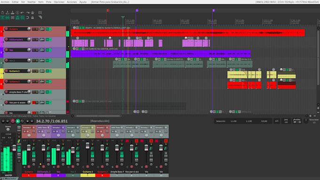This screenshot has height=180, width=320.
Task: Click the Save project toolbar icon
Action: coord(12,13)
